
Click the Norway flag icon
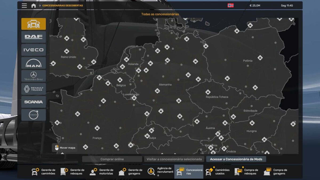click(230, 5)
